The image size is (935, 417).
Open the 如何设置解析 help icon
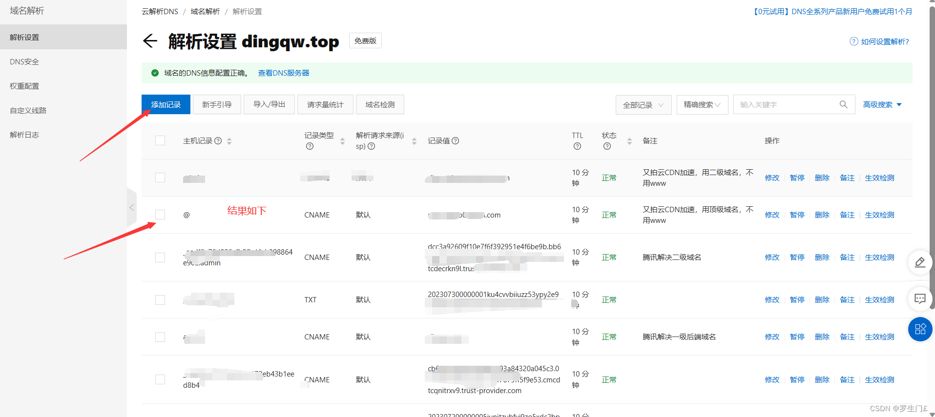click(853, 41)
